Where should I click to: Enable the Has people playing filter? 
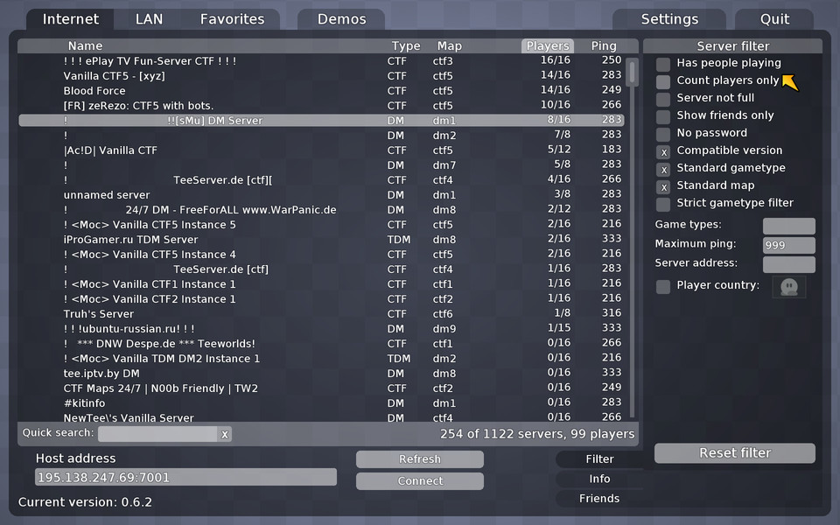click(x=663, y=64)
